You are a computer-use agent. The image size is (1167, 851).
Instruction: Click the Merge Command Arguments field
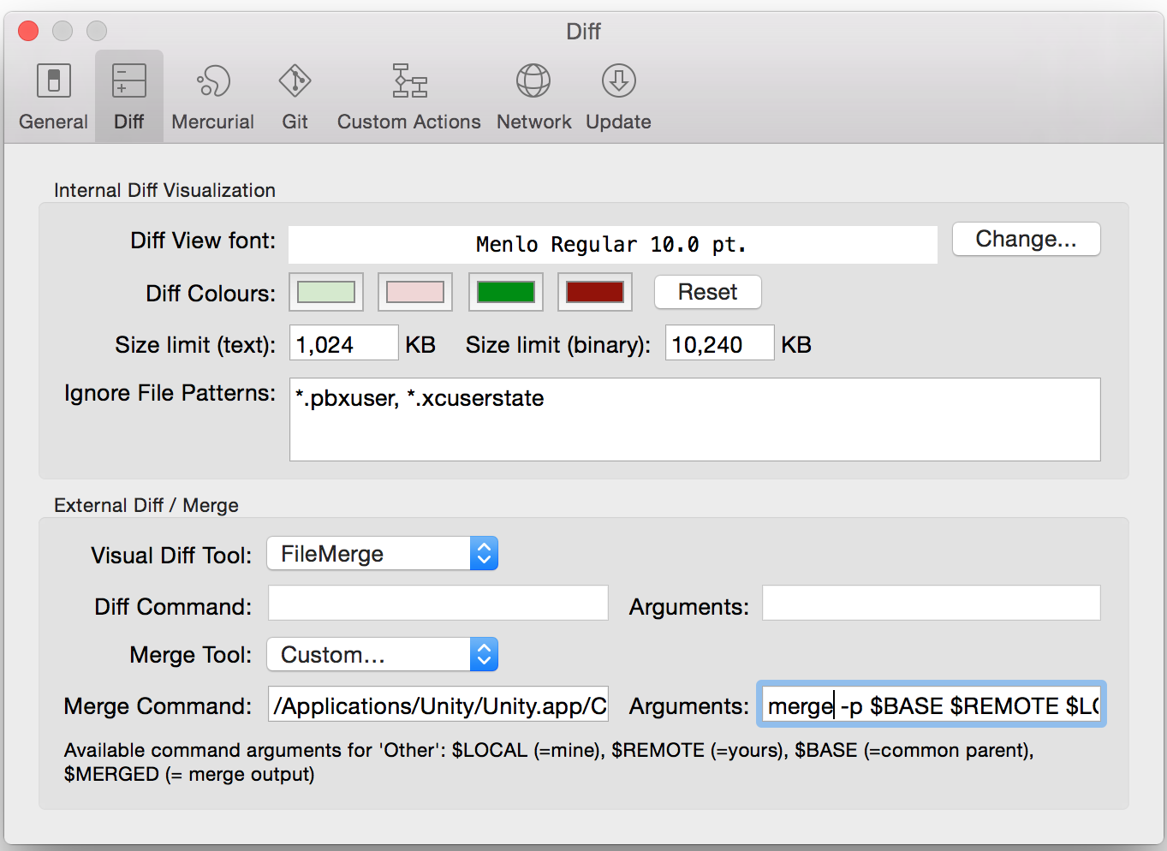pyautogui.click(x=932, y=704)
